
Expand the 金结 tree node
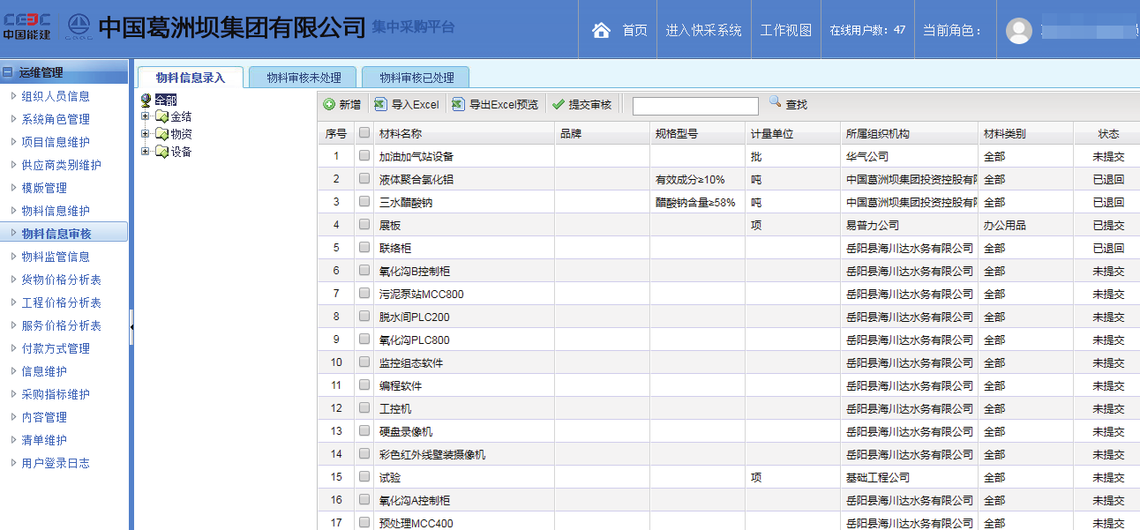(x=146, y=116)
